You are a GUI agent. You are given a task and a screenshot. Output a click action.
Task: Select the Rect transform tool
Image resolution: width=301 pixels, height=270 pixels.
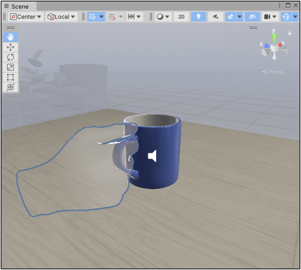click(10, 77)
